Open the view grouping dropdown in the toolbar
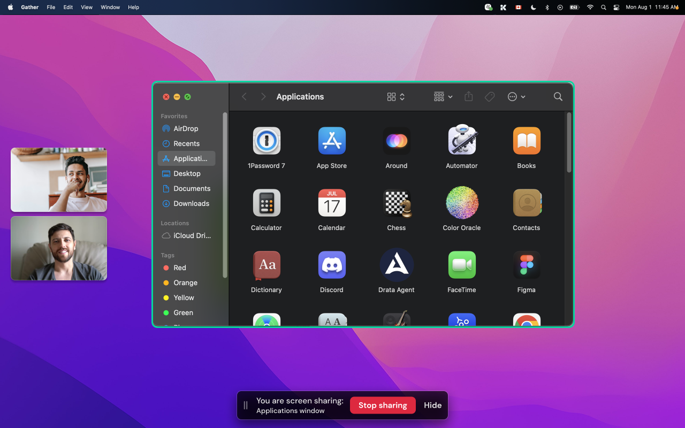This screenshot has height=428, width=685. point(443,96)
